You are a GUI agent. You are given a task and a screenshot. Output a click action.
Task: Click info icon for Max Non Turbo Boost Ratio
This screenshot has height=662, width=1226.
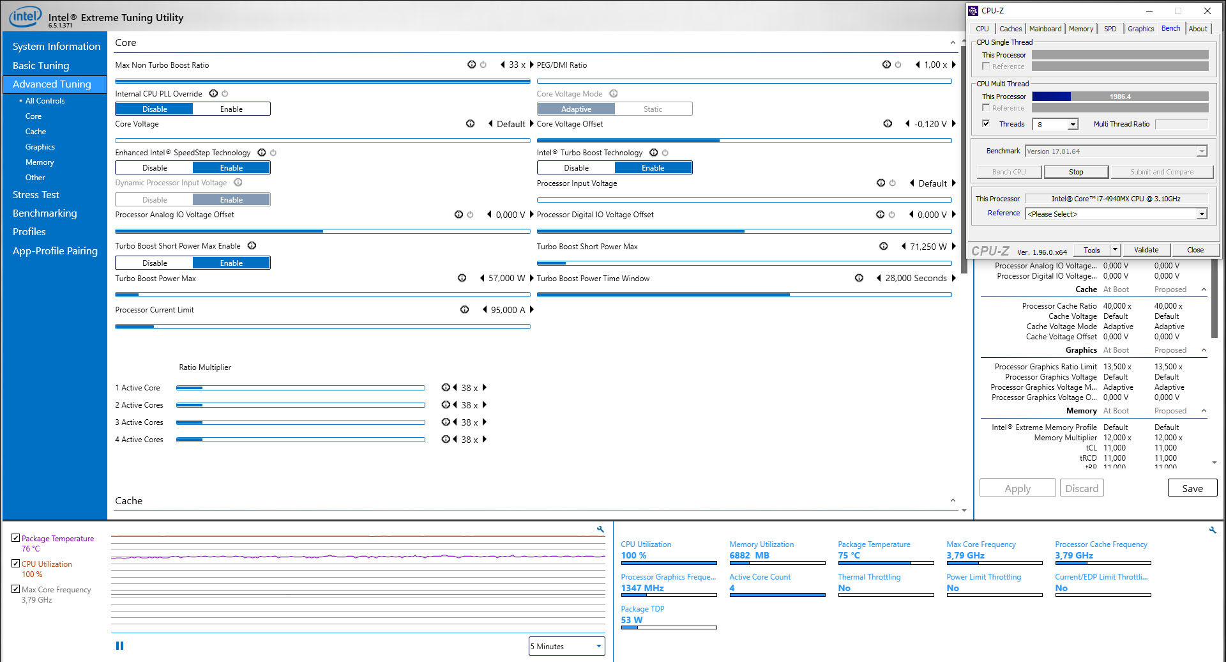(471, 65)
